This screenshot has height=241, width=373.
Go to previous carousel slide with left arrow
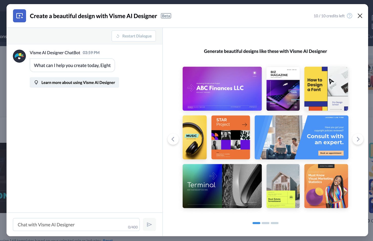click(173, 139)
